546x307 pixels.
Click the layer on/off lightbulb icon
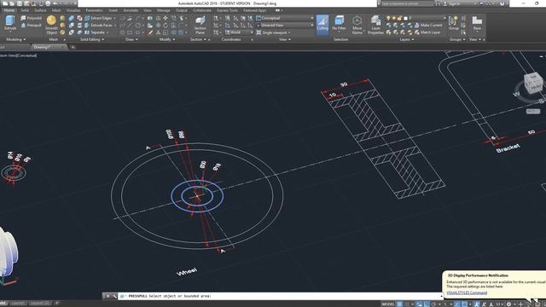tap(388, 18)
